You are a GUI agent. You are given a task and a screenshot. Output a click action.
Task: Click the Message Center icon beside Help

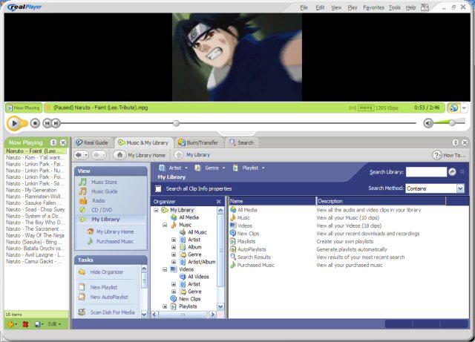pos(425,7)
